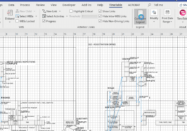The height and width of the screenshot is (131, 187).
Task: Expand the Select WBSs dropdown arrow
Action: pos(36,16)
